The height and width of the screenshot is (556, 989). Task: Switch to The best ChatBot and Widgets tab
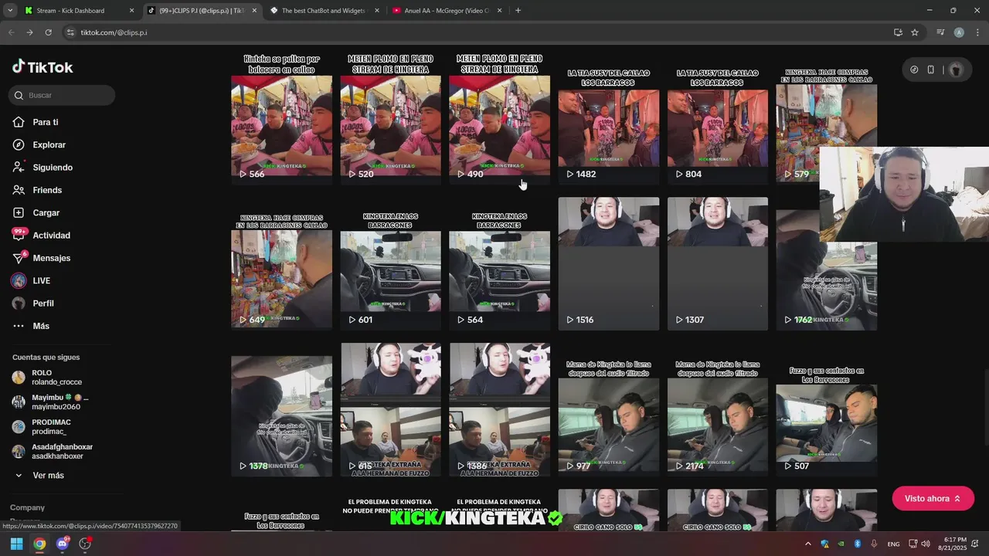323,11
